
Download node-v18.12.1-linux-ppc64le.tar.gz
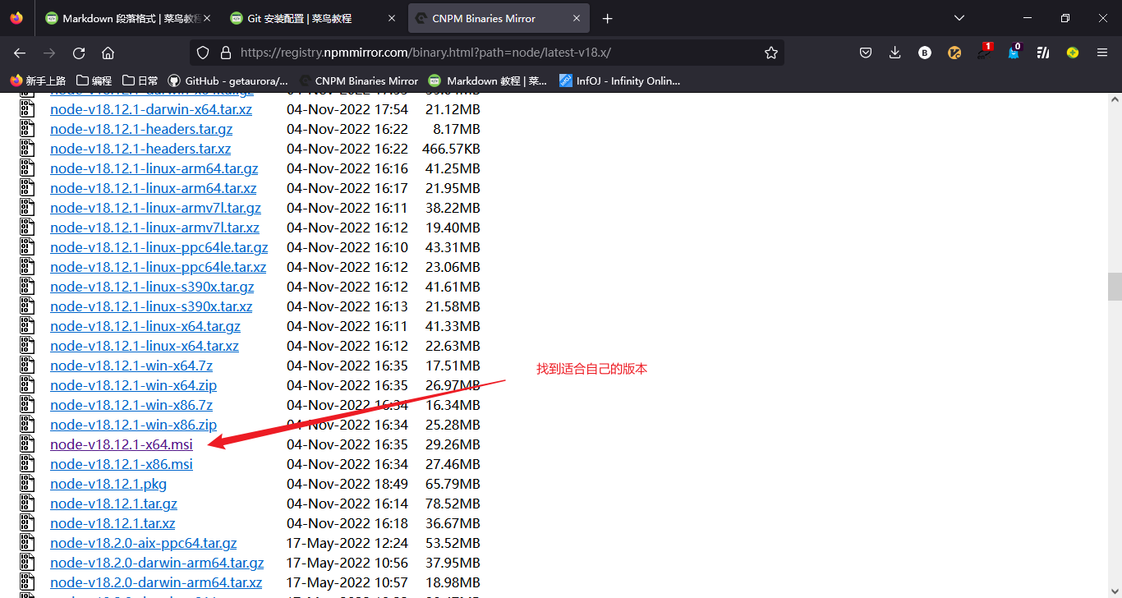(x=159, y=247)
